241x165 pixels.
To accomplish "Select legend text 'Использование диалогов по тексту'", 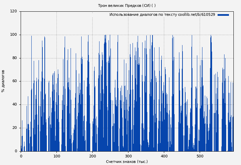I will [x=143, y=15].
